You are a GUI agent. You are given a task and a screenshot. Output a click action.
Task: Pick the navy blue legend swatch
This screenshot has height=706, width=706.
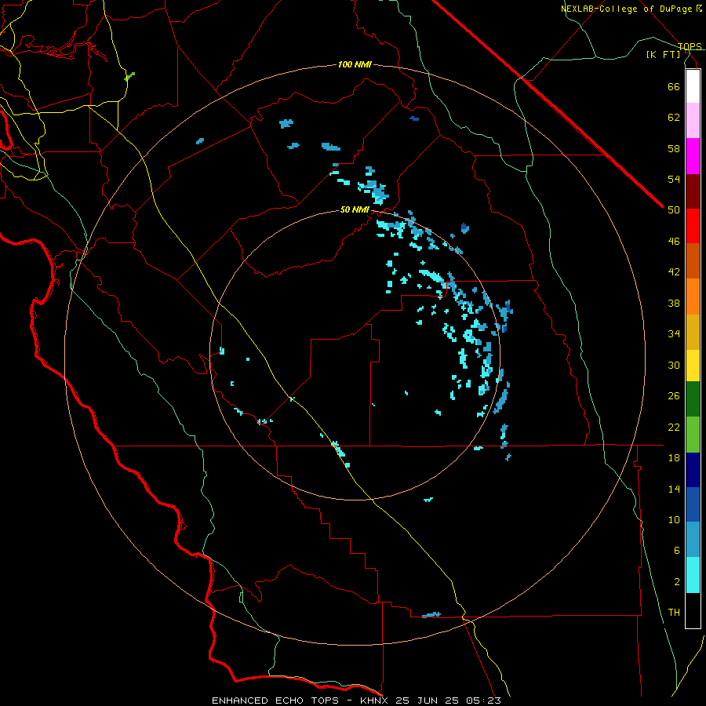click(x=693, y=470)
